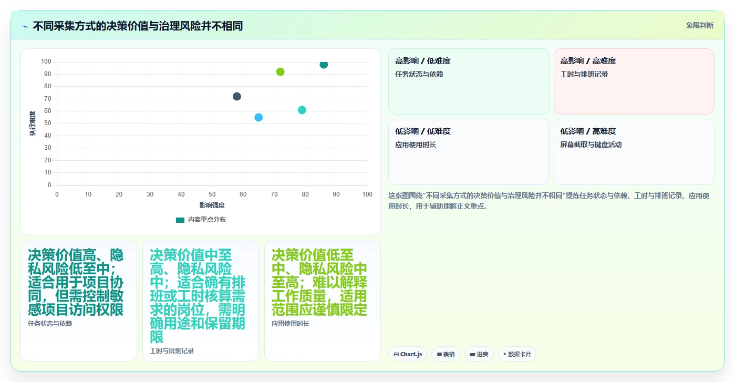735x382 pixels.
Task: Open the 低影响 / 低难度 quadrant card
Action: tap(469, 152)
